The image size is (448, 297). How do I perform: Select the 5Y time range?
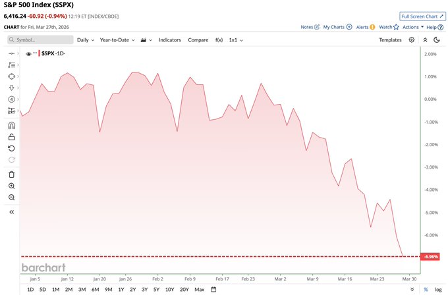(x=156, y=290)
